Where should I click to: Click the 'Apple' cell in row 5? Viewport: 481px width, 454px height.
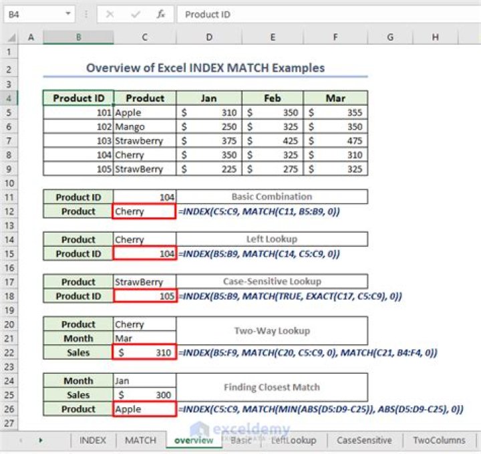(145, 112)
